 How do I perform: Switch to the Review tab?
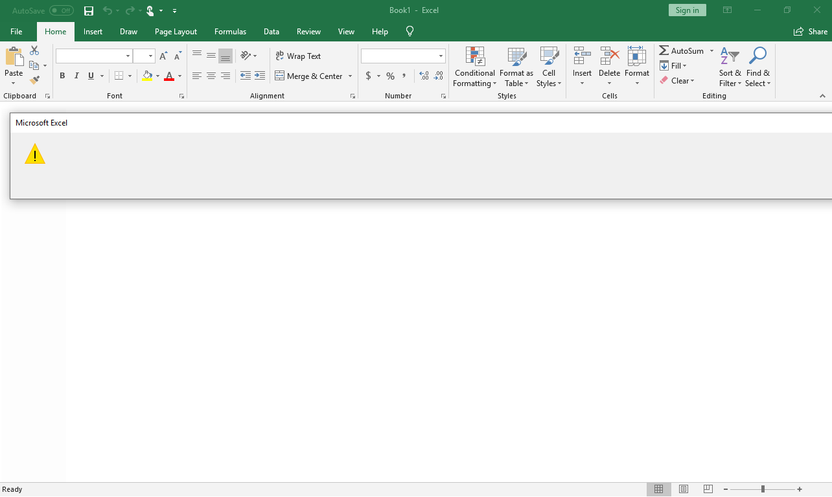coord(308,32)
